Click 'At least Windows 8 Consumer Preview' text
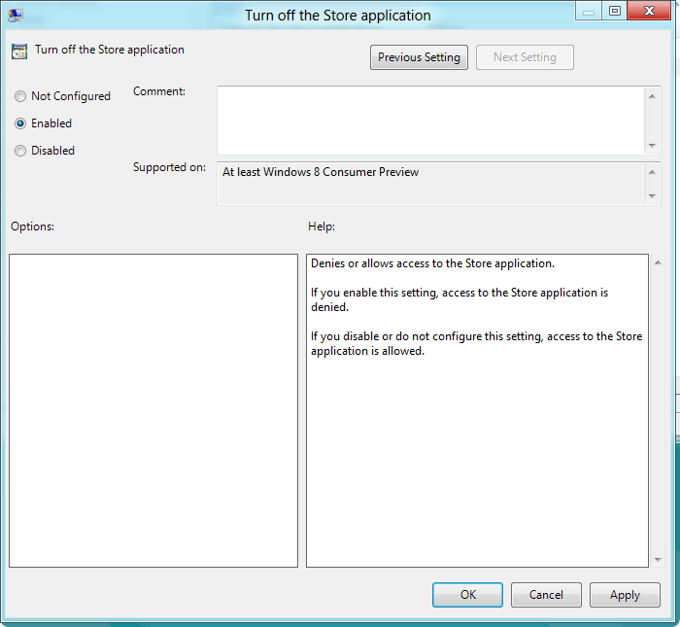Screen dimensions: 680x627 321,172
